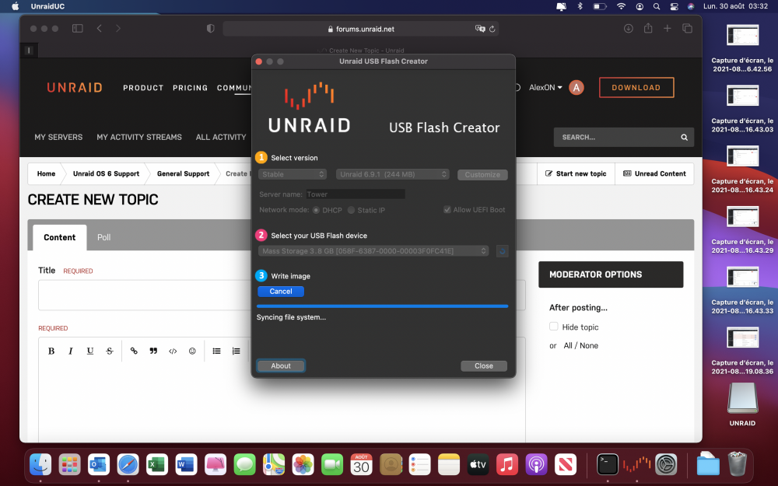Click the Safari share icon
This screenshot has height=486, width=778.
coord(648,28)
